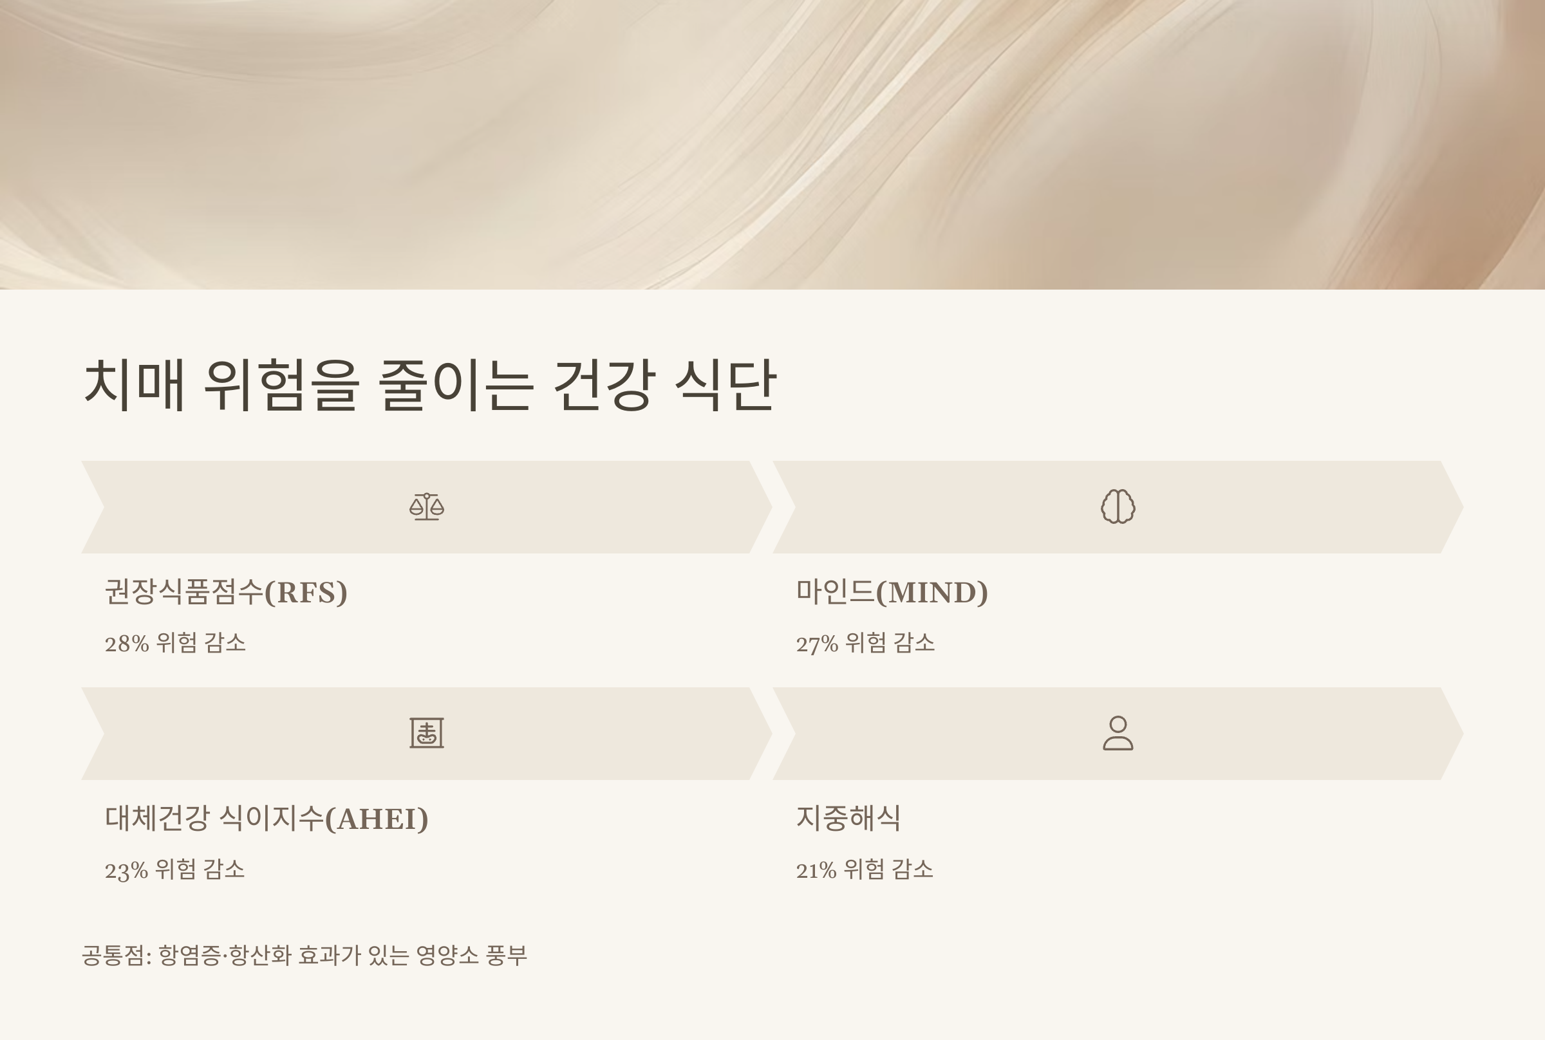1545x1040 pixels.
Task: Click the brain icon
Action: click(1118, 506)
